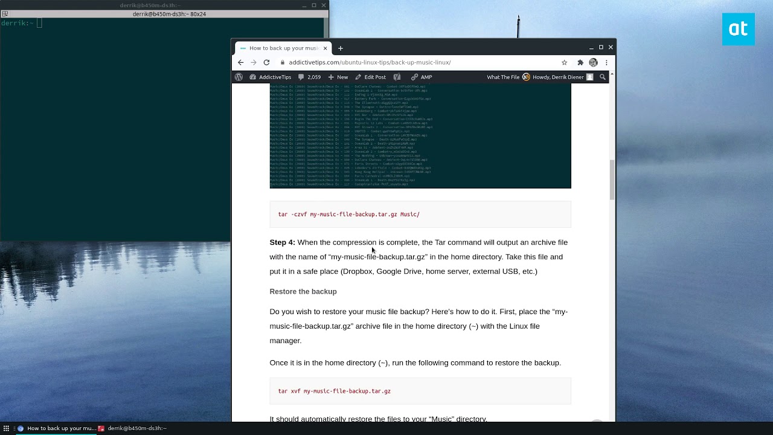This screenshot has height=435, width=773.
Task: Open the Chrome three-dot menu
Action: [606, 62]
